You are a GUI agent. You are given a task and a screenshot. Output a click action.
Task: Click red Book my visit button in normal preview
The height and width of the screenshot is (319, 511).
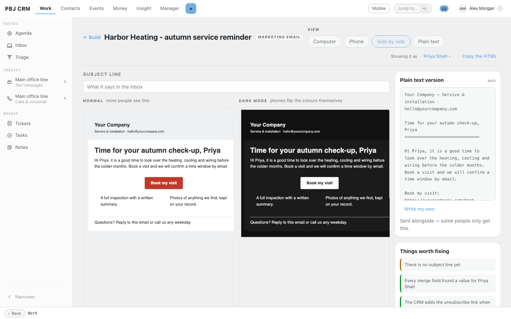click(x=164, y=183)
